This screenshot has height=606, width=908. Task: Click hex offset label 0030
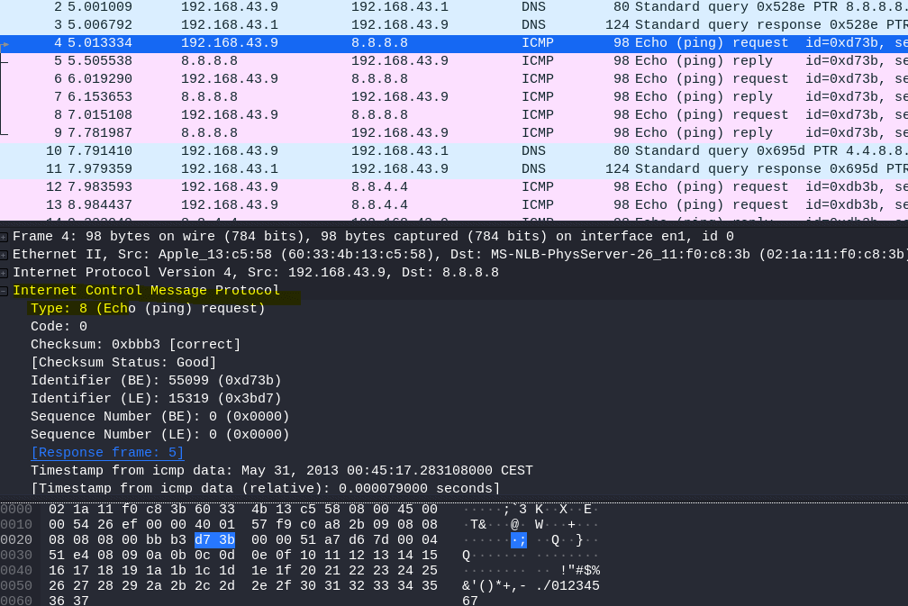(16, 555)
